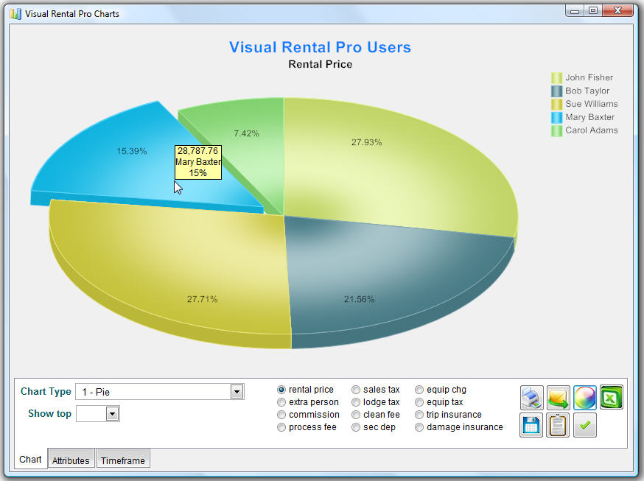Click the Mary Baxter tooltip box
This screenshot has height=481, width=644.
coord(198,162)
